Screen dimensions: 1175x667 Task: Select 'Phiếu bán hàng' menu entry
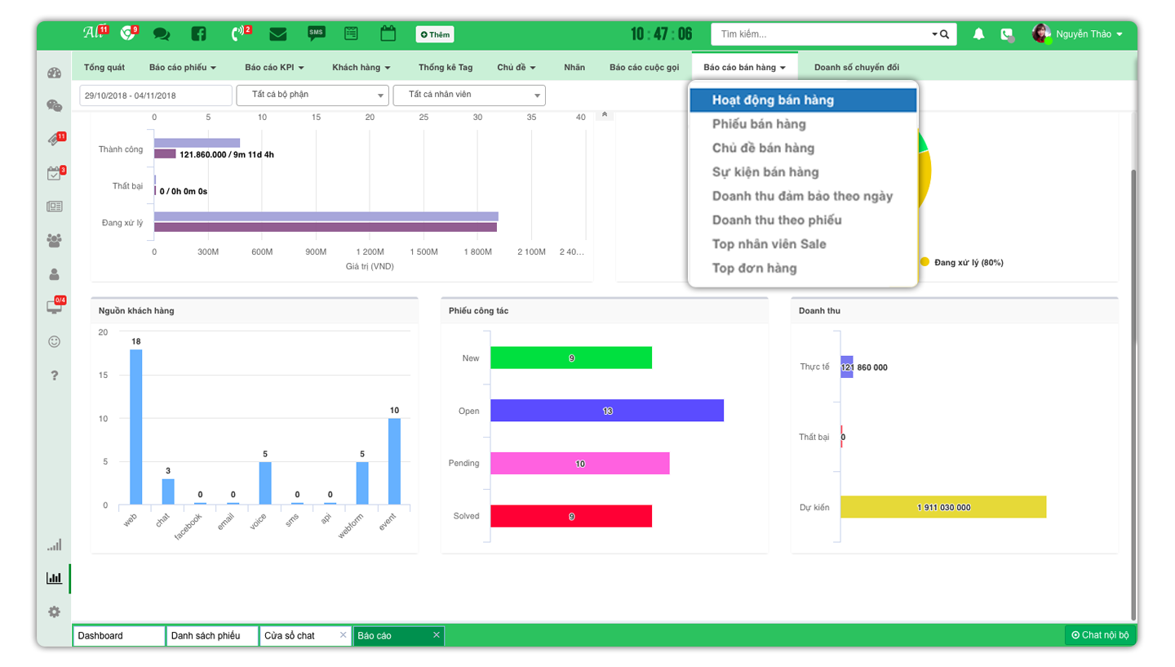pos(759,124)
